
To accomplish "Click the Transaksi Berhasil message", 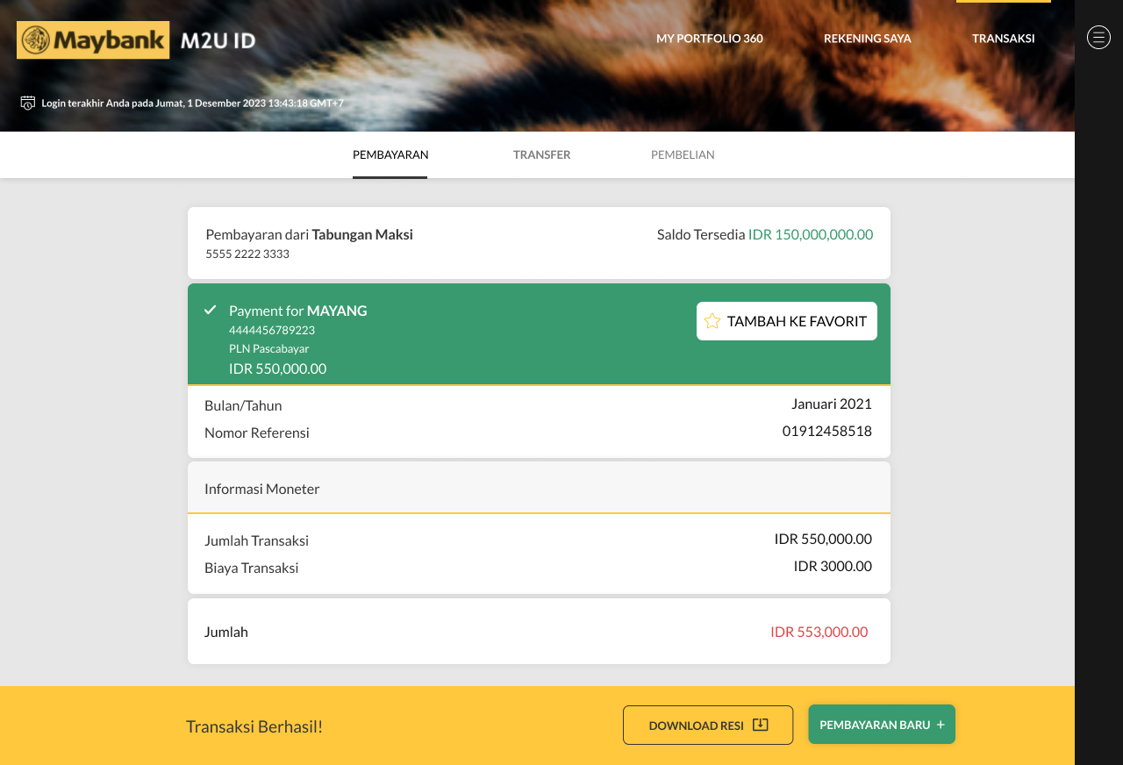I will pos(254,726).
